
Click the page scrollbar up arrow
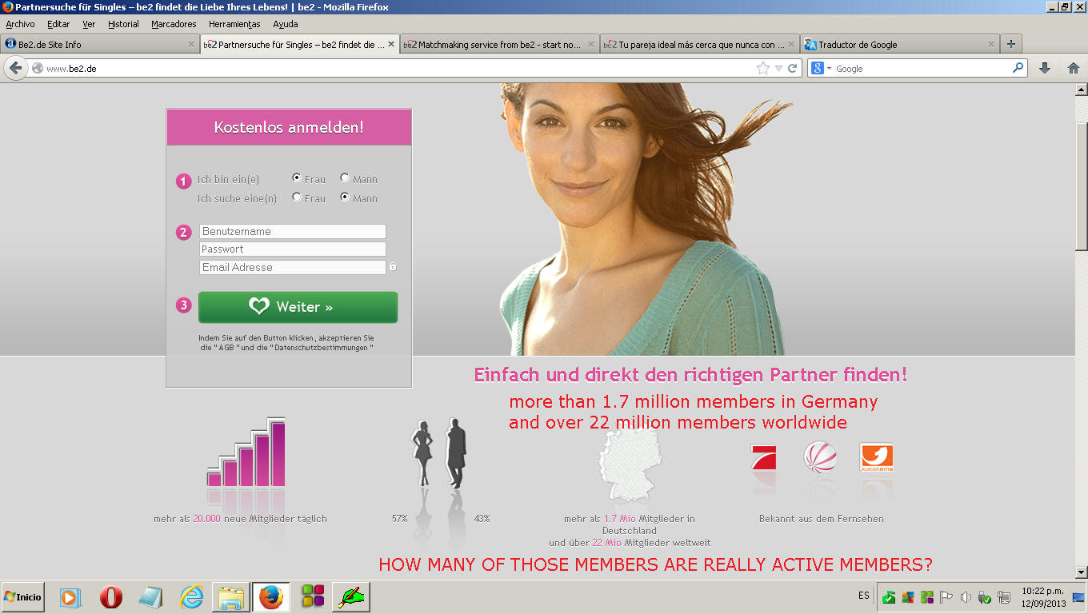[1081, 90]
